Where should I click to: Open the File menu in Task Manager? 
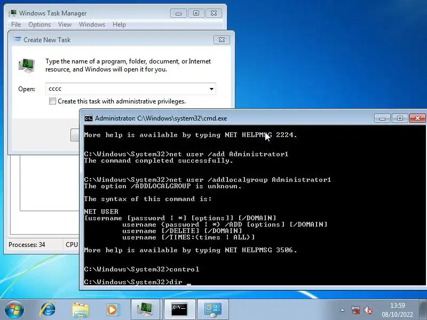click(16, 25)
